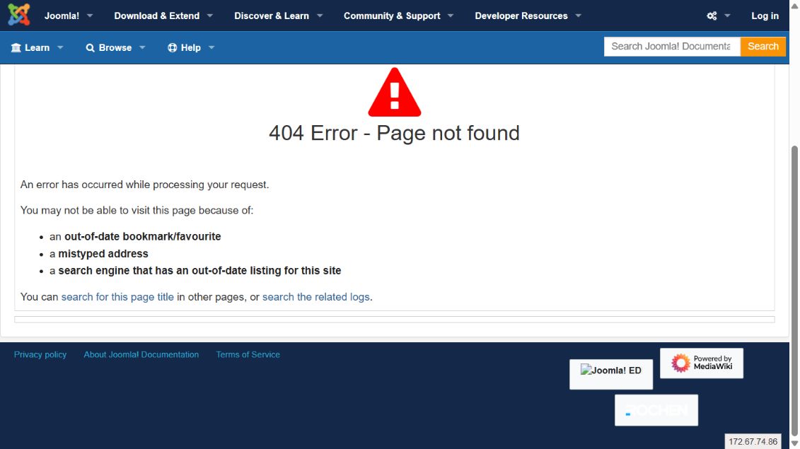Open the Help menu
The width and height of the screenshot is (800, 449).
coord(191,47)
